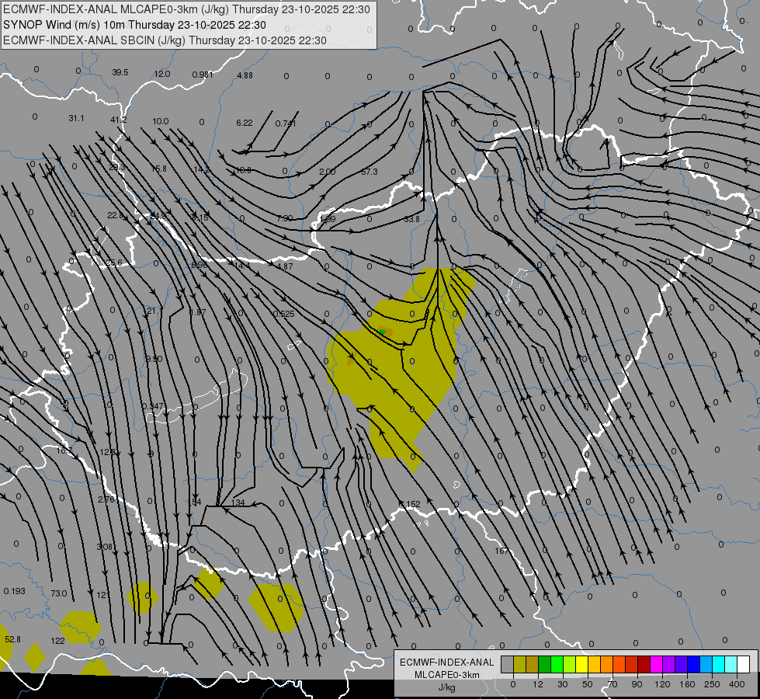Click the legend scale label 30
Screen dimensions: 760x699
[562, 684]
